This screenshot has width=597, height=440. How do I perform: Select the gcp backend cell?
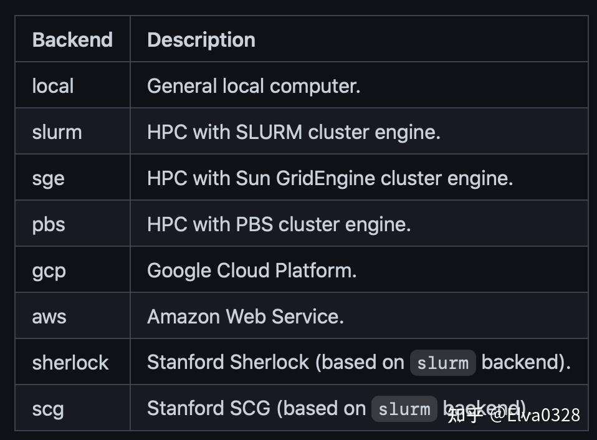pos(49,270)
